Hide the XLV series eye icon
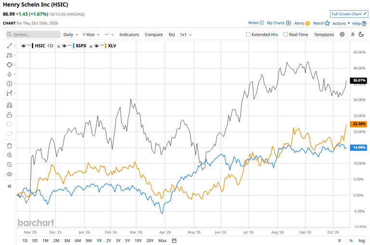The image size is (370, 245). (96, 46)
